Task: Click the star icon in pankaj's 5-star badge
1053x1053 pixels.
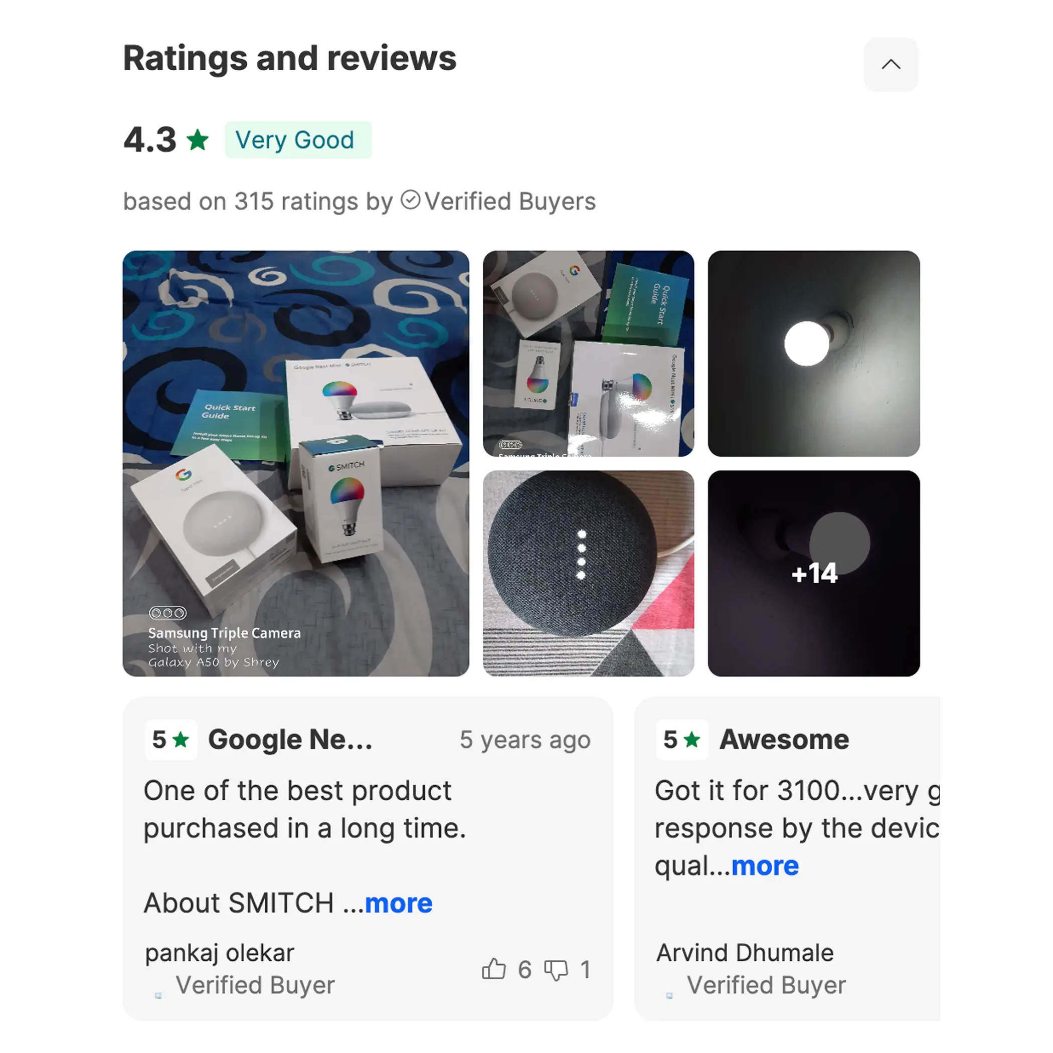Action: [x=182, y=740]
